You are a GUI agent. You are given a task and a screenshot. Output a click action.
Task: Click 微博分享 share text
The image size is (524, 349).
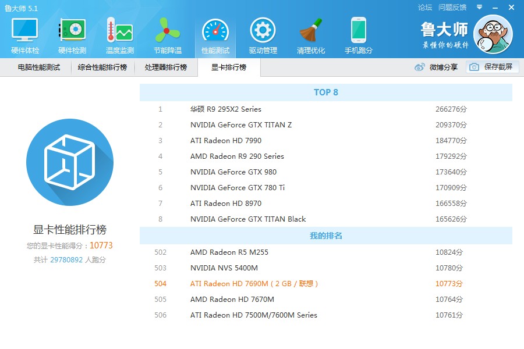coord(444,67)
